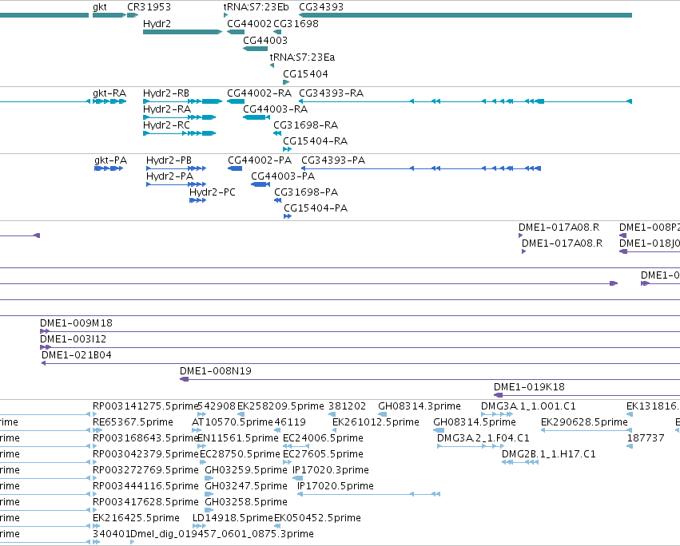Select CG44002-RA transcript label
The height and width of the screenshot is (546, 680).
[260, 93]
